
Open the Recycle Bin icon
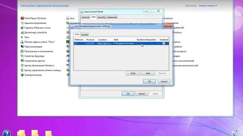[x=235, y=133]
